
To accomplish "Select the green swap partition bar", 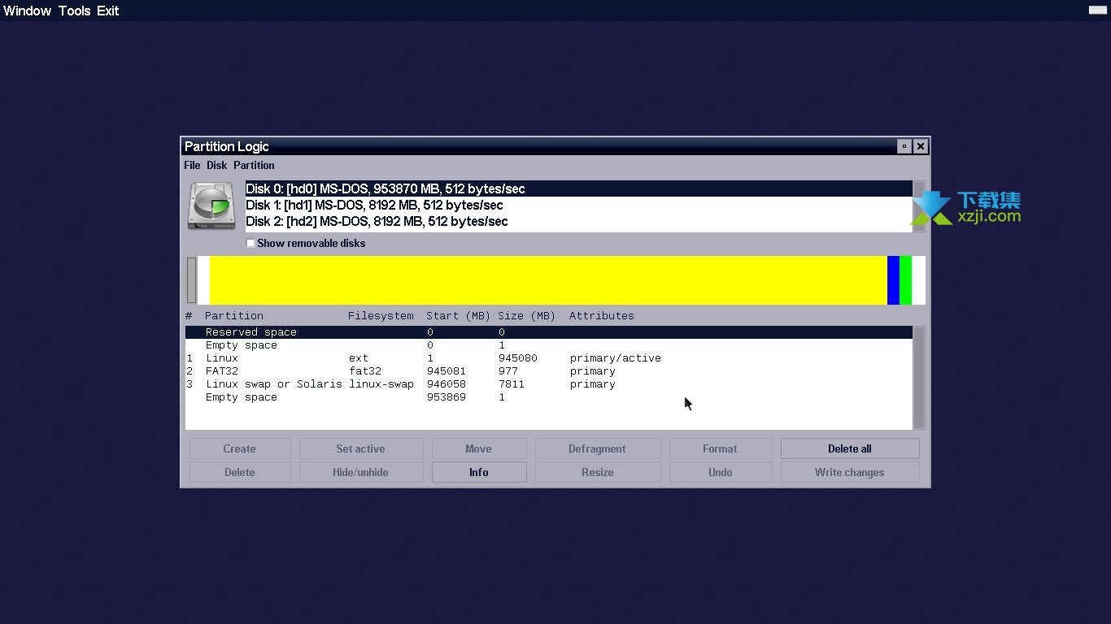I will (x=905, y=280).
